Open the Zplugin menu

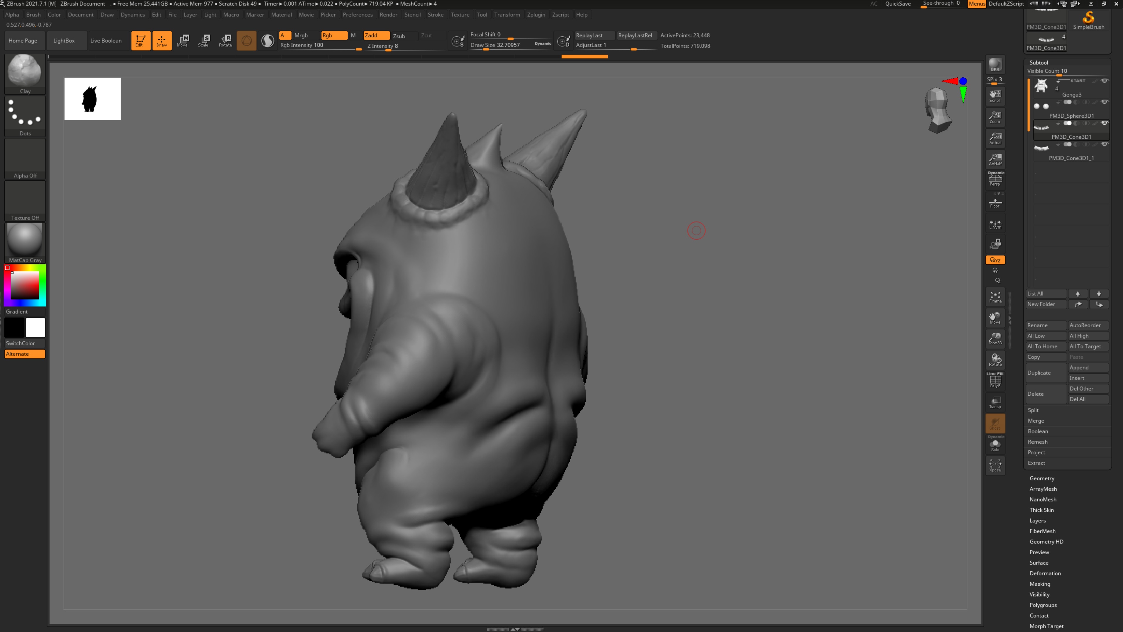pos(536,14)
